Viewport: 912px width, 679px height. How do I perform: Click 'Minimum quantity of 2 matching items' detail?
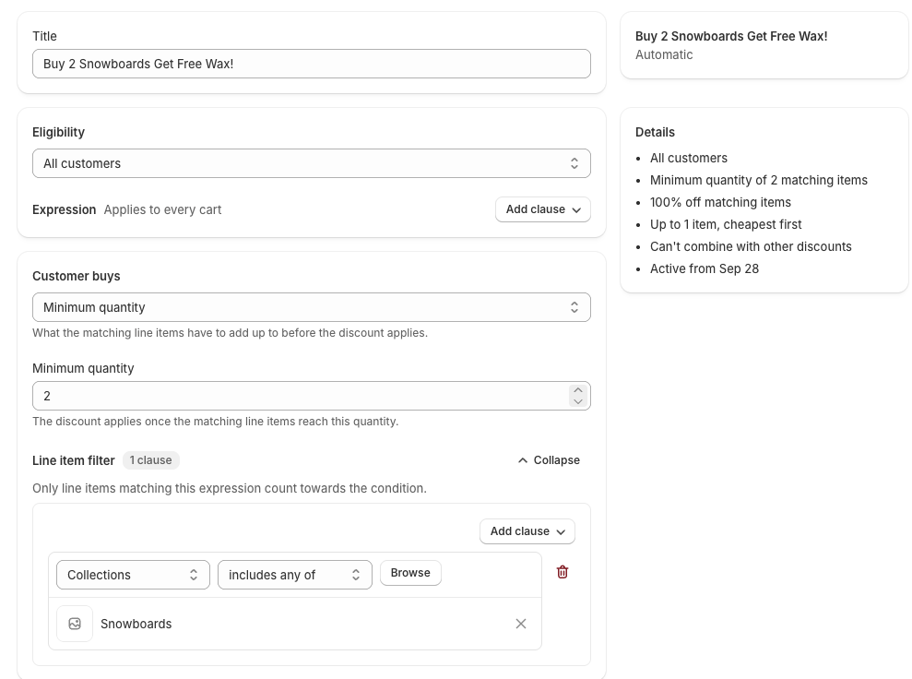[x=758, y=181]
